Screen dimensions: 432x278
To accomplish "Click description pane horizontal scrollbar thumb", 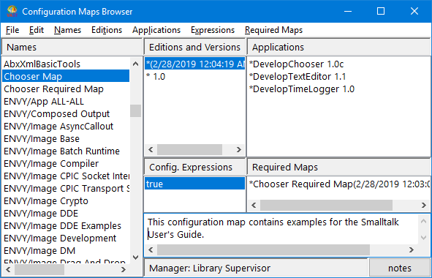I will 263,250.
